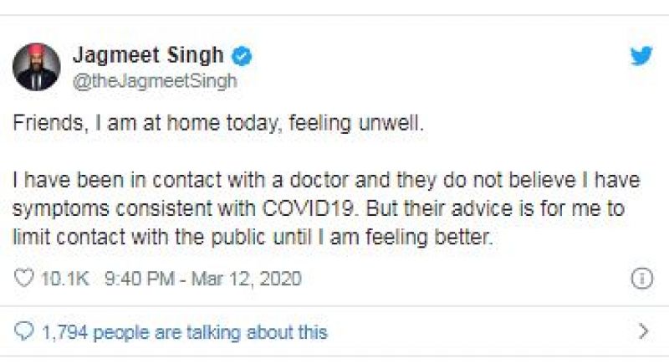Viewport: 669px width, 364px height.
Task: Like the tweet with the heart icon
Action: coord(23,279)
